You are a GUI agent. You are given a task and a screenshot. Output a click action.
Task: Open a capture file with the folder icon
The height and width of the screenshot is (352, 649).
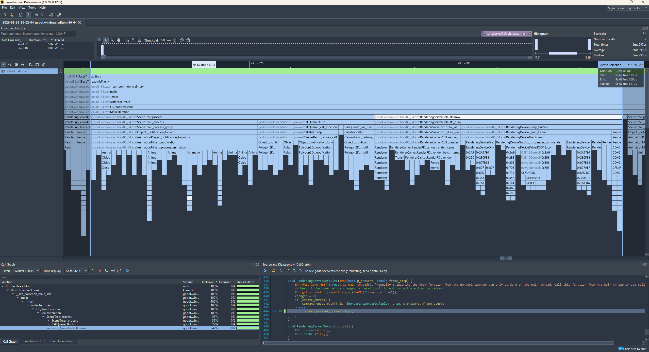click(12, 15)
